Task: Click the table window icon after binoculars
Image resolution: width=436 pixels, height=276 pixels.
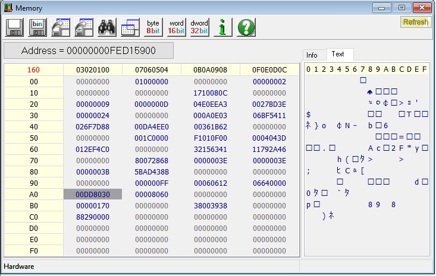Action: point(130,27)
